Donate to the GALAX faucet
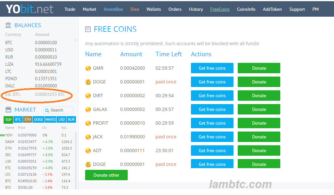Viewport: 334px width, 195px height. 259,109
